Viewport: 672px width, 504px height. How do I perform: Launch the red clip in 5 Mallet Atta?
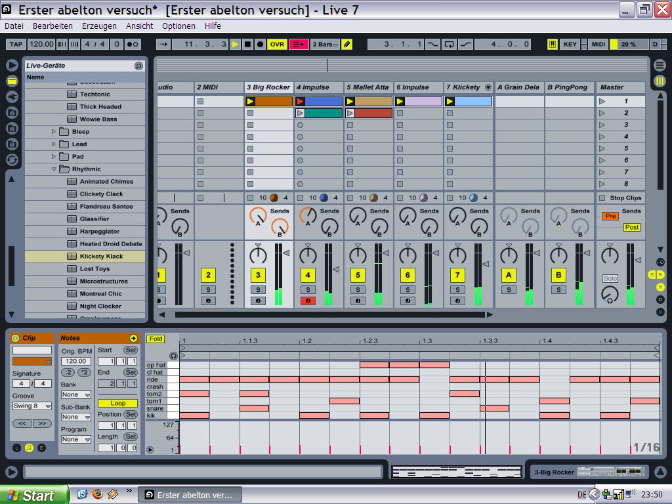pyautogui.click(x=350, y=113)
